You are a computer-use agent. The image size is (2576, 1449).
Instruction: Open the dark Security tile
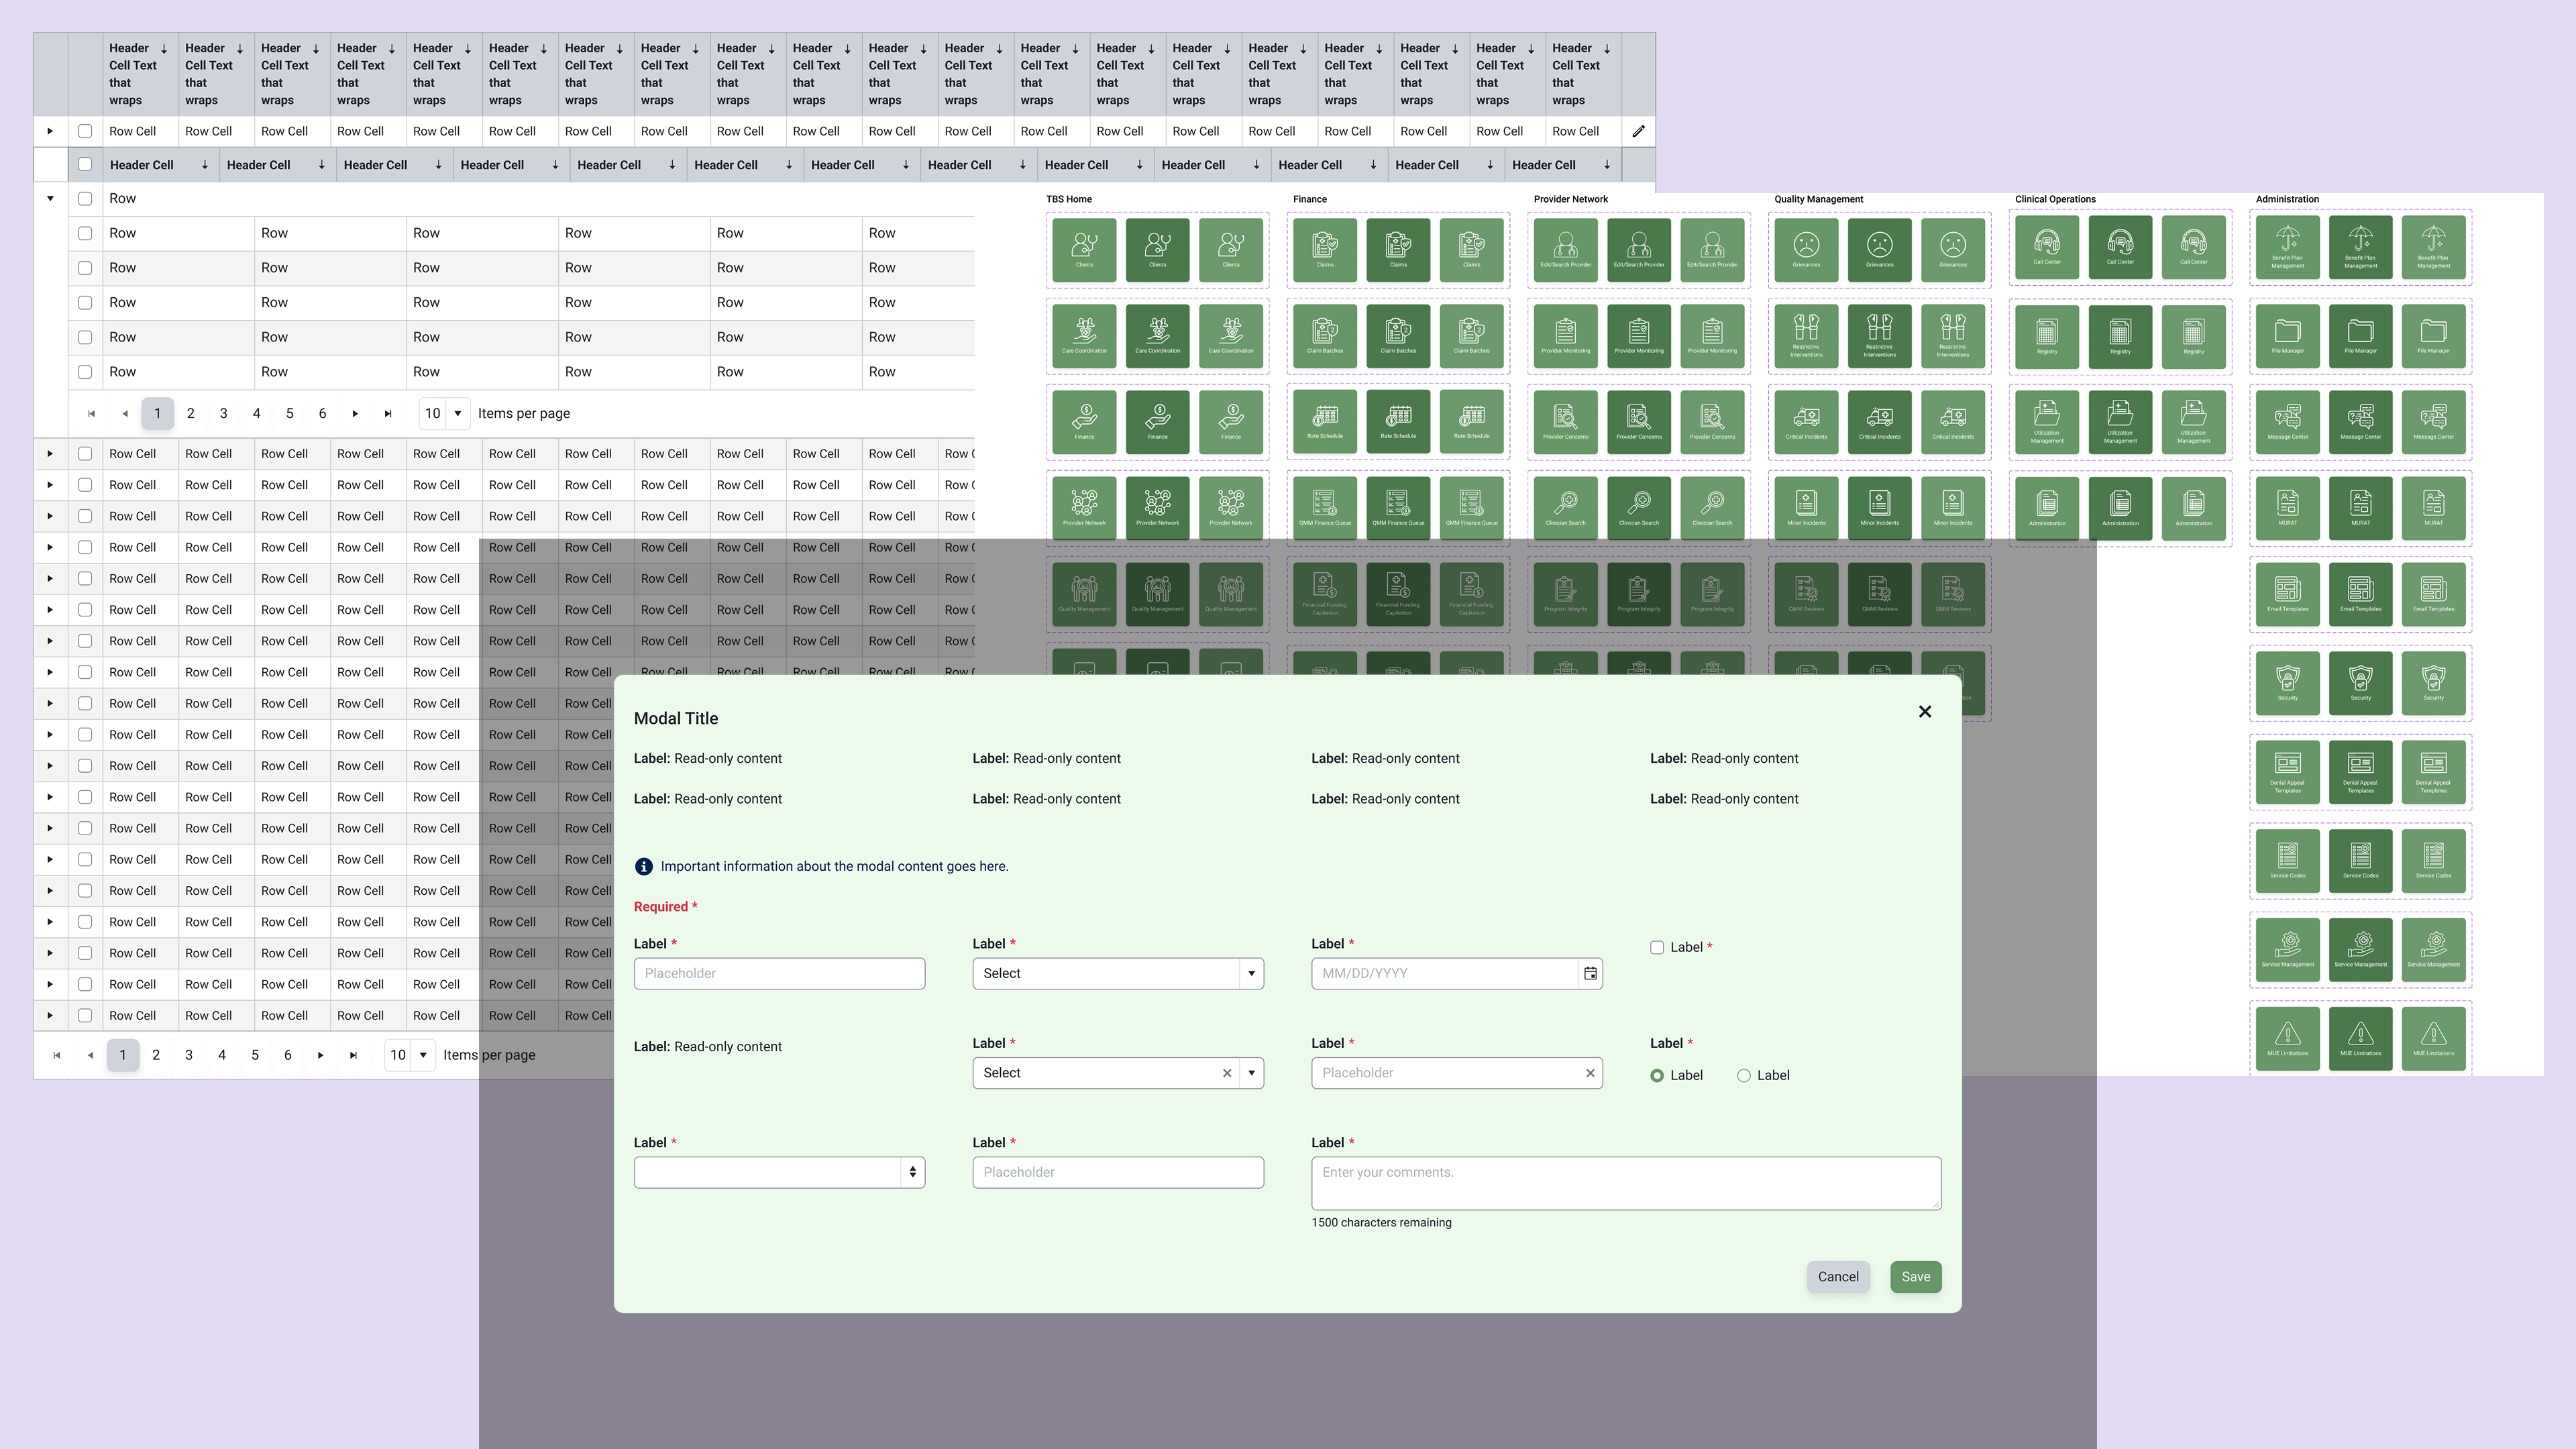pos(2361,683)
